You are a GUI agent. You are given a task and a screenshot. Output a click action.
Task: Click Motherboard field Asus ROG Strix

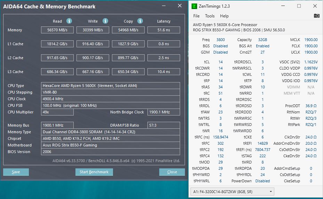(x=111, y=145)
